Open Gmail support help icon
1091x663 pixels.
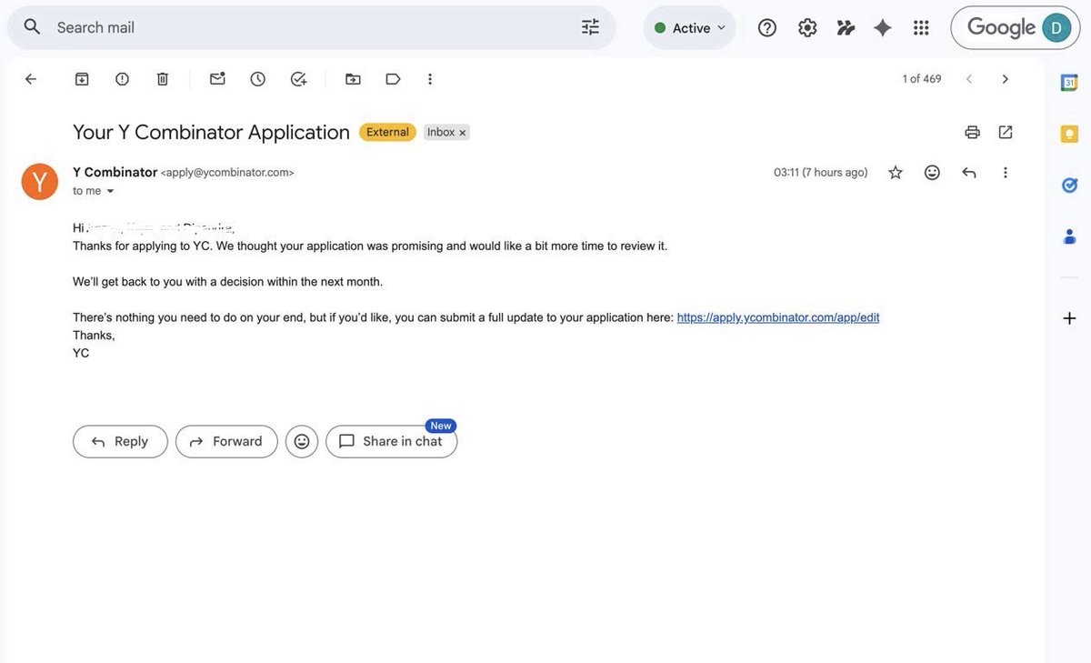[x=767, y=28]
